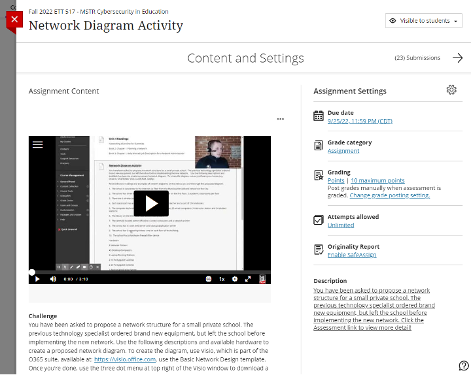Open the 1x playback speed menu
The width and height of the screenshot is (471, 375).
tap(222, 279)
